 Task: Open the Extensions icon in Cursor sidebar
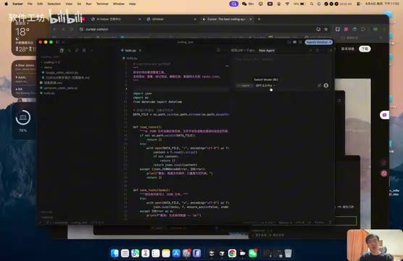pos(84,51)
